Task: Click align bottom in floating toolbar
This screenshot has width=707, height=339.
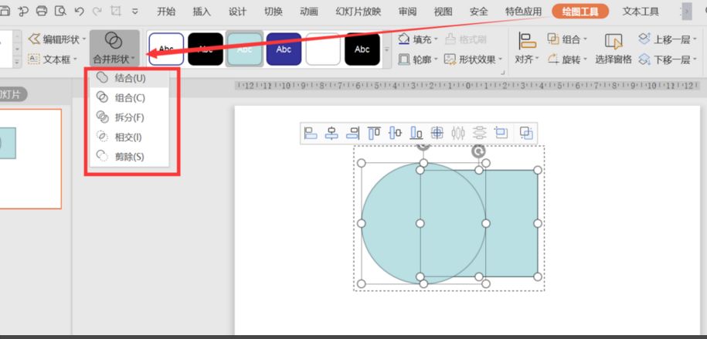Action: [416, 133]
